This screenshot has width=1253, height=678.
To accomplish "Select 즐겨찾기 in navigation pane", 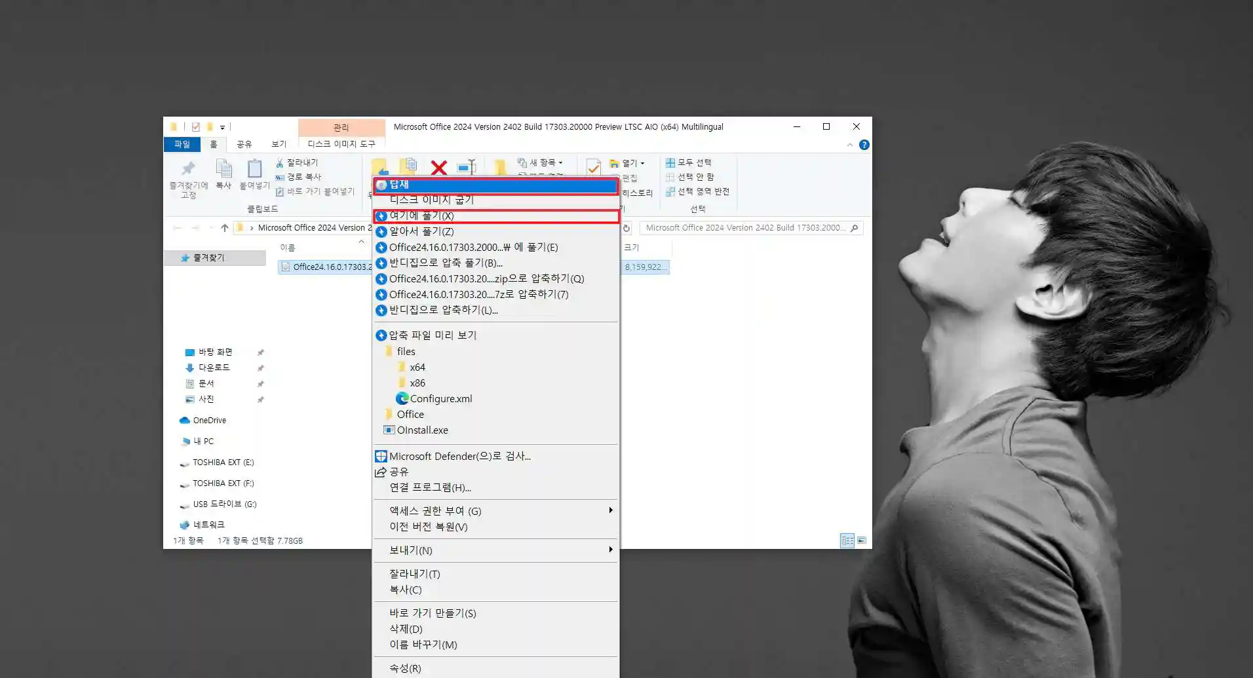I will 214,258.
